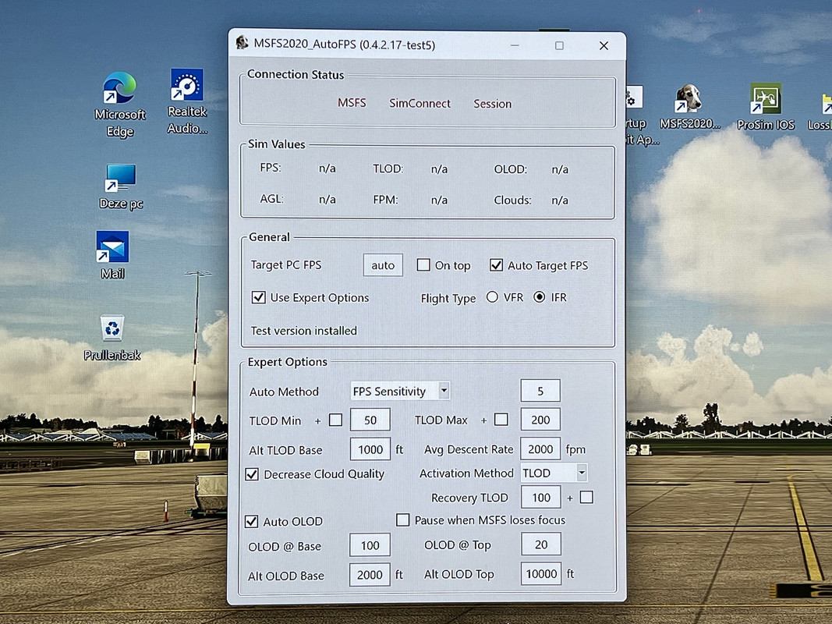Uncheck Auto Target FPS
This screenshot has height=624, width=832.
496,264
